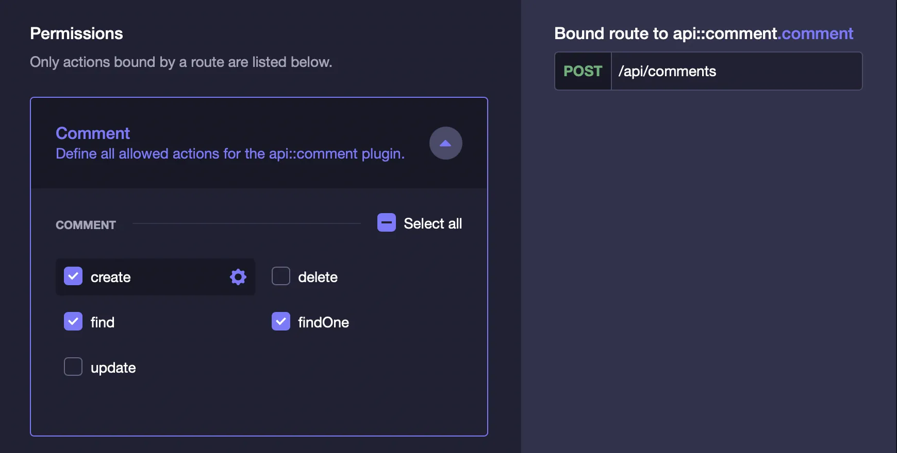Click the plugin description under Comment

(x=230, y=154)
